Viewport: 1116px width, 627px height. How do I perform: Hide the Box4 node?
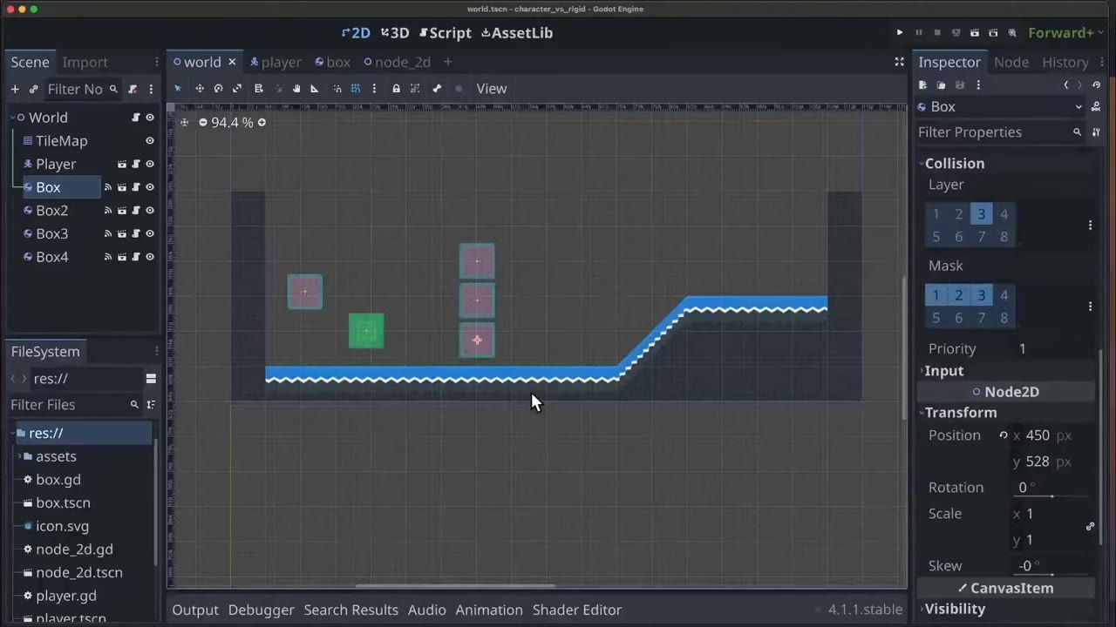tap(149, 257)
